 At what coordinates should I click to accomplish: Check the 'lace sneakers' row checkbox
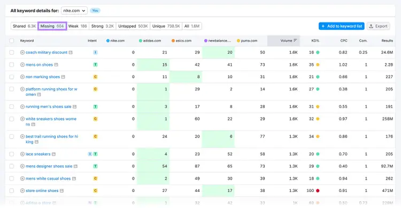[x=12, y=154]
